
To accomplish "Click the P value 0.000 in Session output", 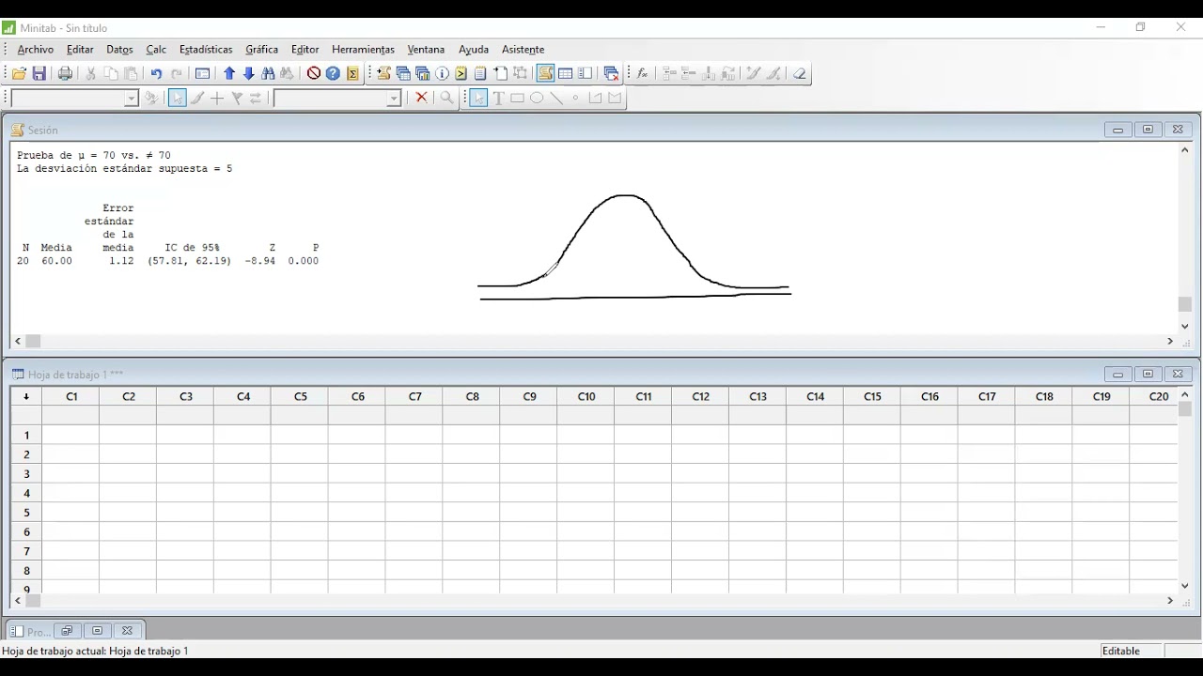I will tap(304, 261).
